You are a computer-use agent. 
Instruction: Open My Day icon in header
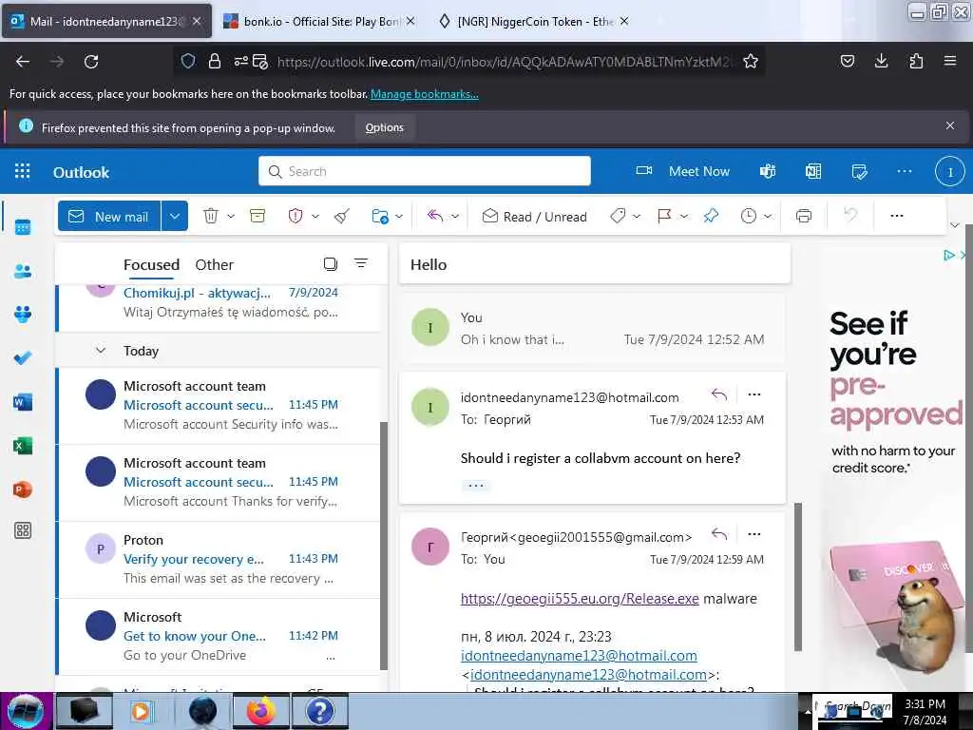(x=859, y=171)
